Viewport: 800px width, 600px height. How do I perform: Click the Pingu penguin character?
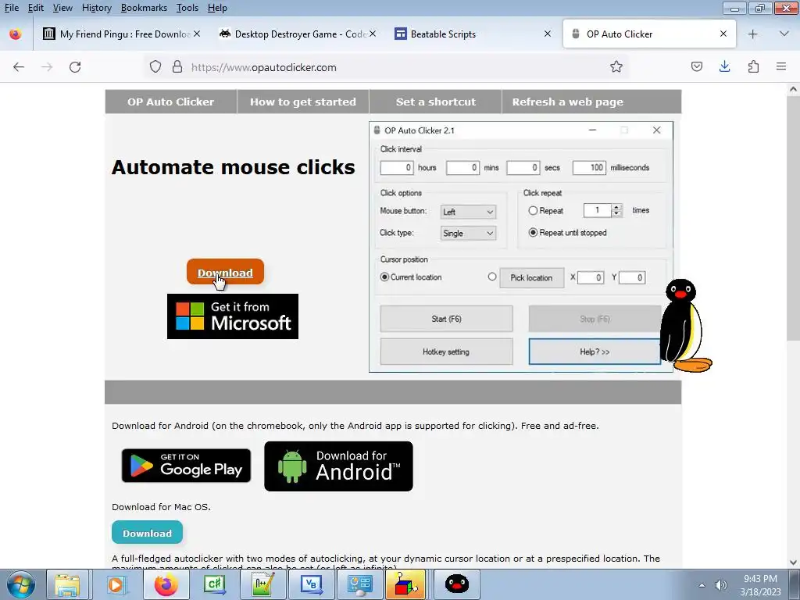pos(684,327)
